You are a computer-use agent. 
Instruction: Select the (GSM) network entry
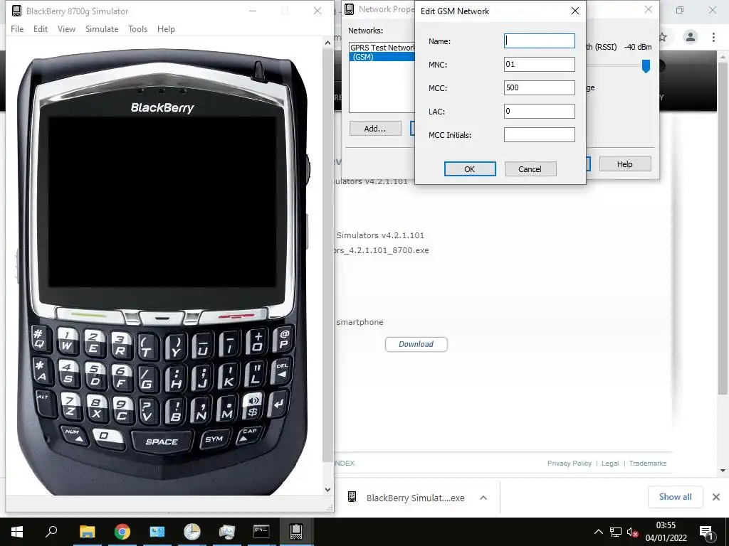382,57
